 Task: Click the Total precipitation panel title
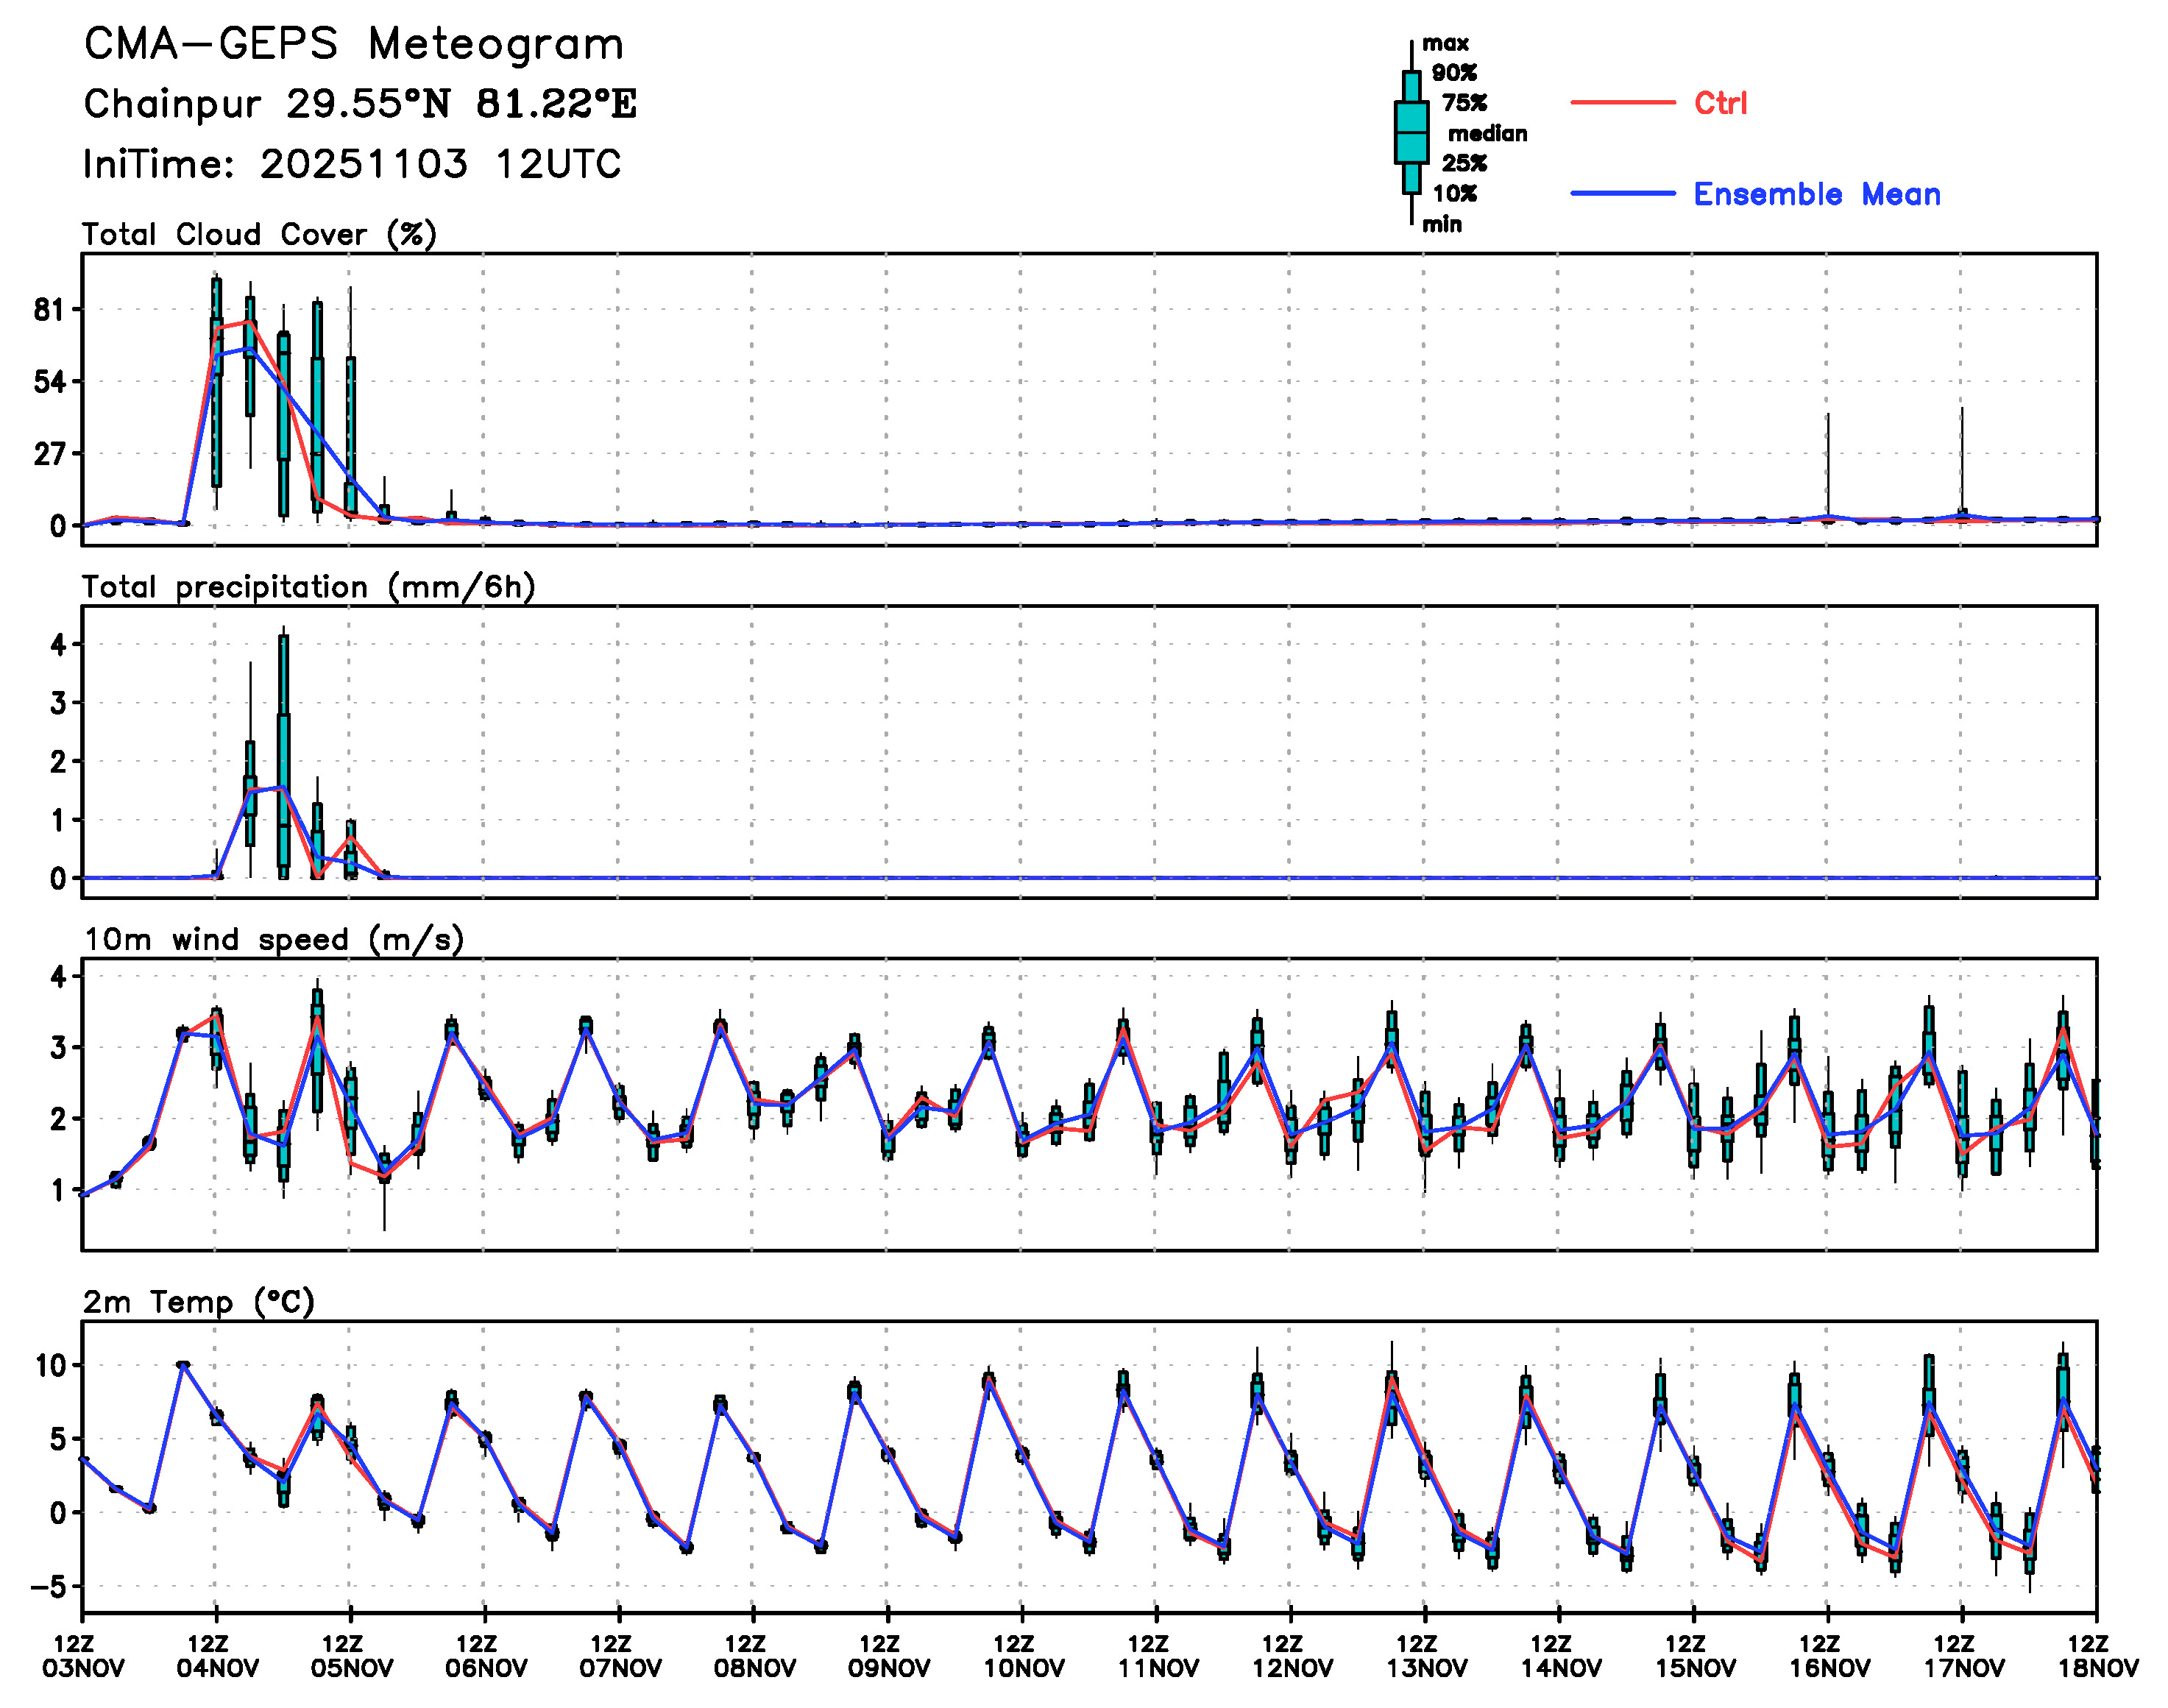tap(308, 587)
